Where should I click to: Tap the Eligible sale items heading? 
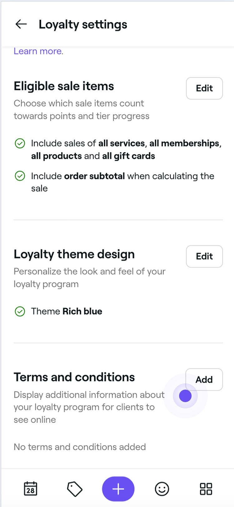[63, 86]
